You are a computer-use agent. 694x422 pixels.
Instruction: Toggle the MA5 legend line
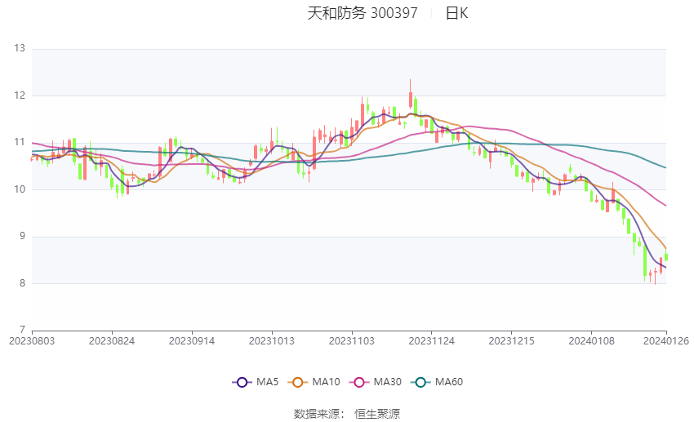pyautogui.click(x=256, y=382)
